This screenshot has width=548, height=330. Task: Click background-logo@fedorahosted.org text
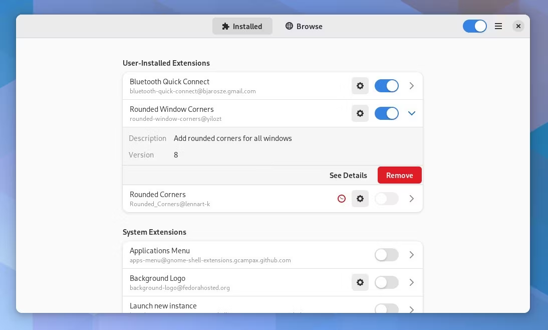180,288
